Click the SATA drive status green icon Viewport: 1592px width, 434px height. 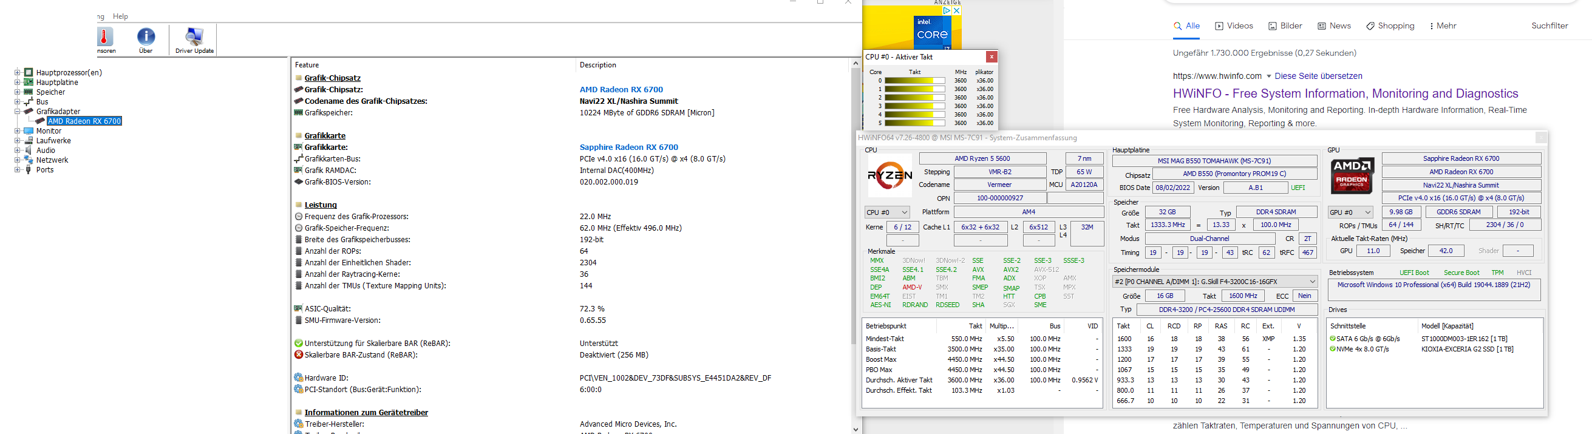[x=1333, y=339]
